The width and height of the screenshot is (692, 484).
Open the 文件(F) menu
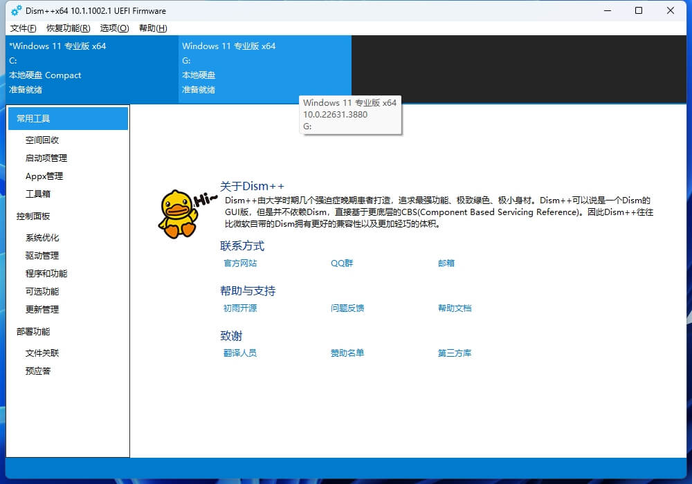point(24,28)
